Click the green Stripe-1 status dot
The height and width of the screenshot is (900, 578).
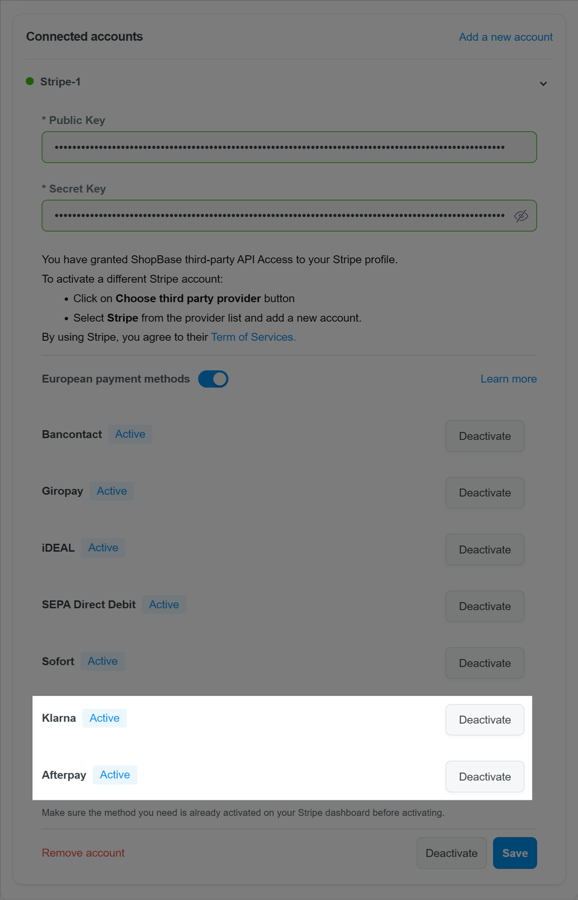tap(30, 82)
